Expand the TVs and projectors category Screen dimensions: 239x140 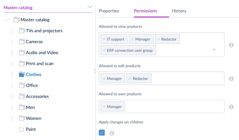pos(12,31)
